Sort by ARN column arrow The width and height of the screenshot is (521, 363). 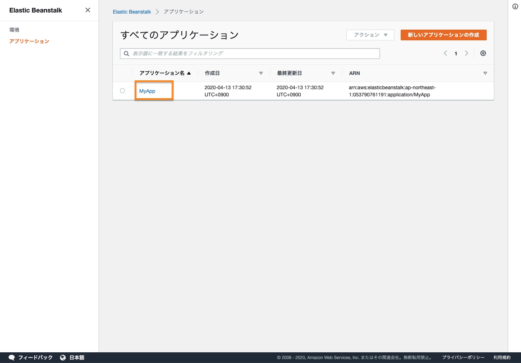tap(485, 73)
